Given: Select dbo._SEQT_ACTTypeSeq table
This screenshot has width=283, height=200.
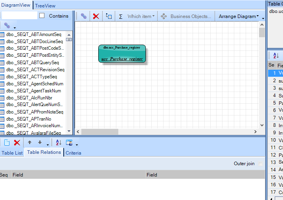Looking at the screenshot, I should point(31,77).
